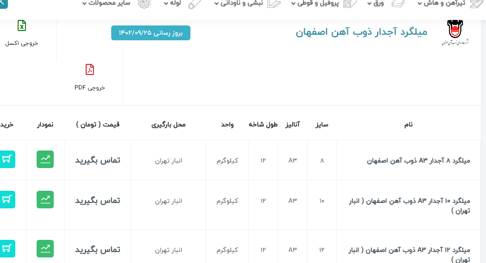Click the بروز رسانی ۱۴۰۲/۰۹/۲۵ badge
Viewport: 486px width, 263px height.
(x=151, y=33)
